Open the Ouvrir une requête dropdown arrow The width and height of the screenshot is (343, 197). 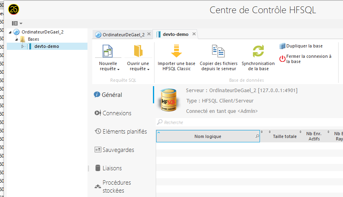pyautogui.click(x=148, y=69)
